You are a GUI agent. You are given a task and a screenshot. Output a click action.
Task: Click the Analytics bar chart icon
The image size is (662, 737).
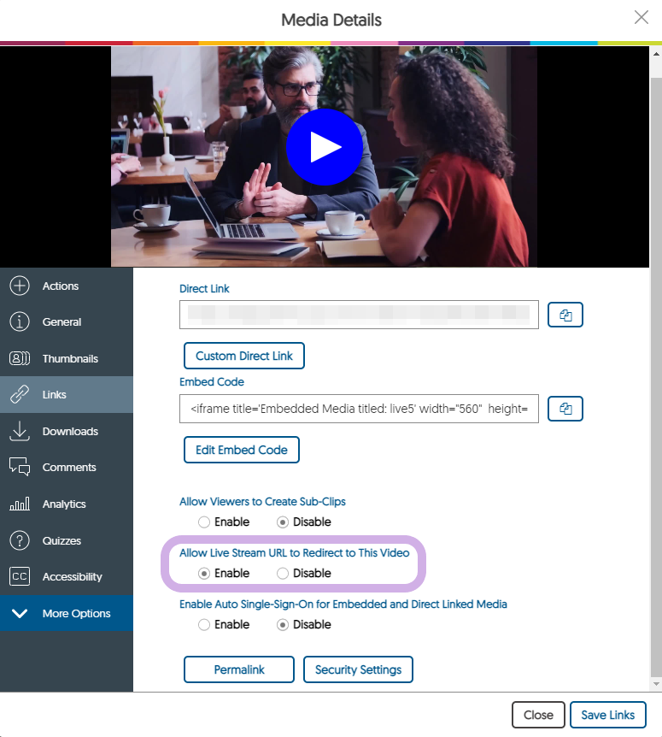20,504
